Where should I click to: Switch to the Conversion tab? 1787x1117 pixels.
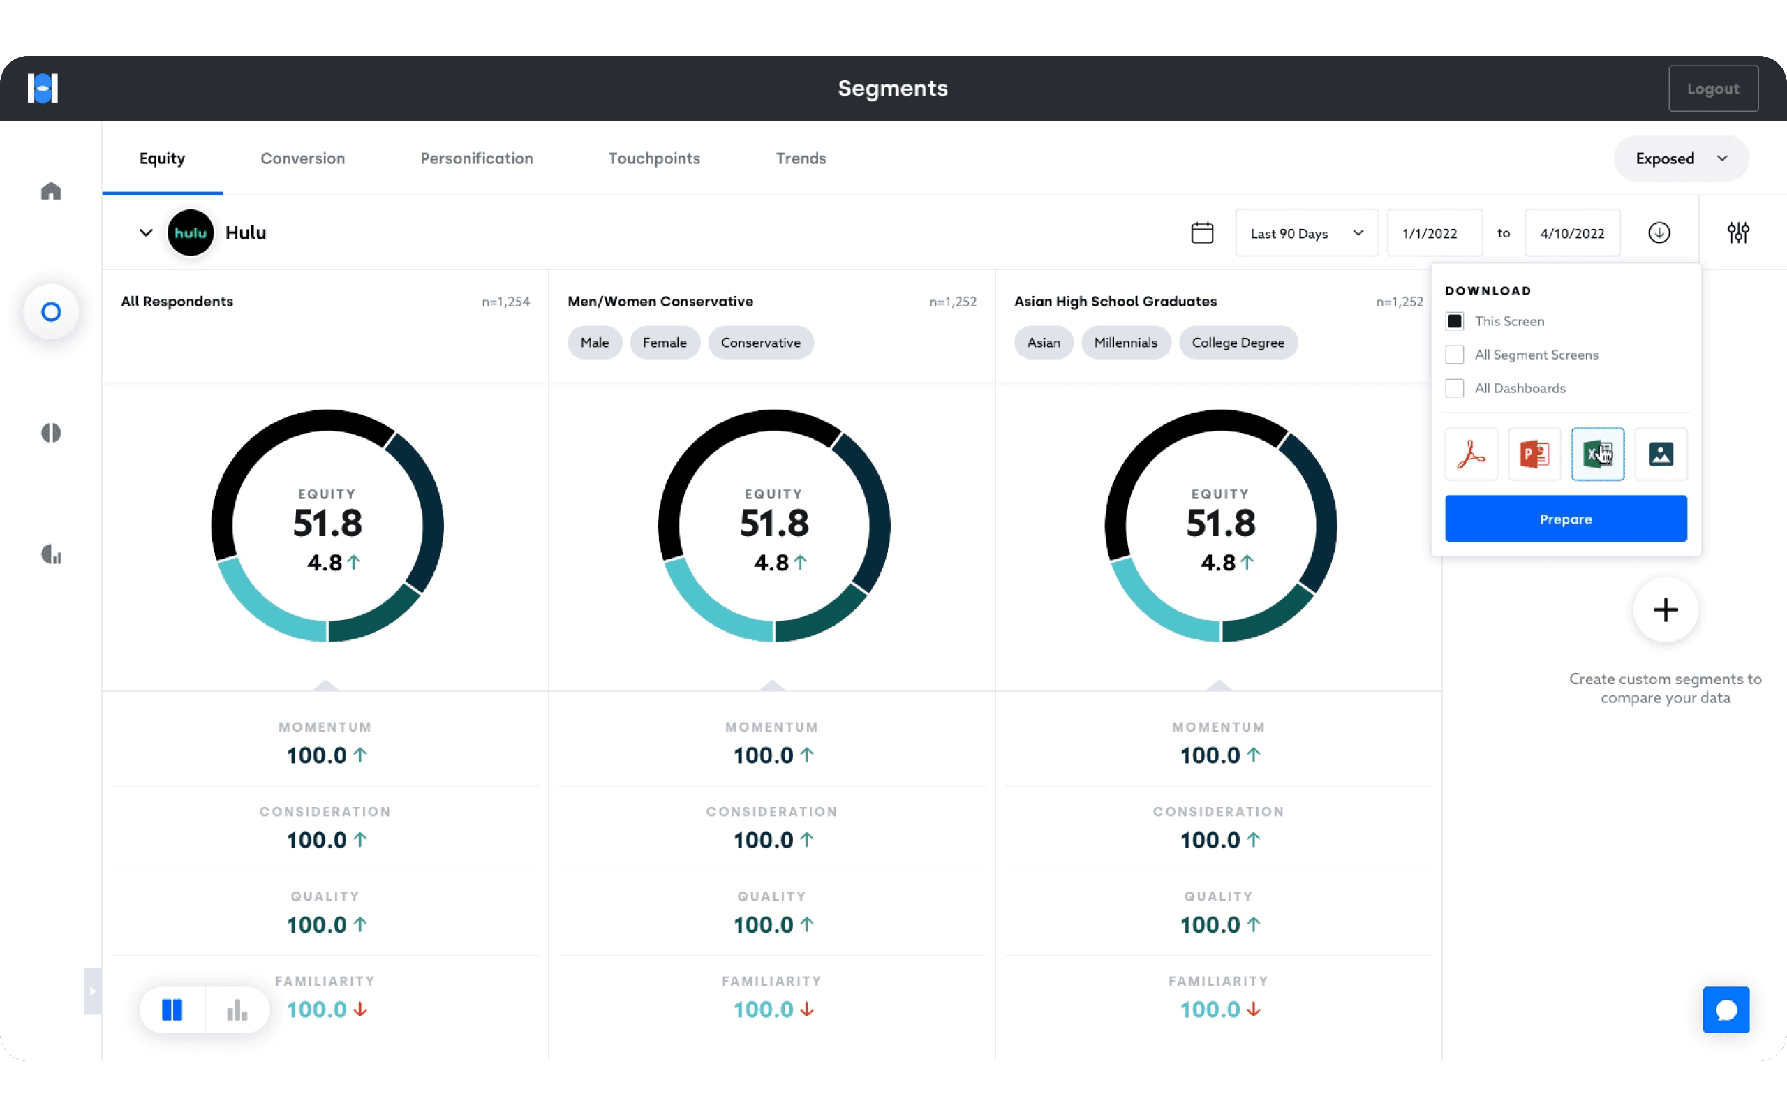coord(303,158)
